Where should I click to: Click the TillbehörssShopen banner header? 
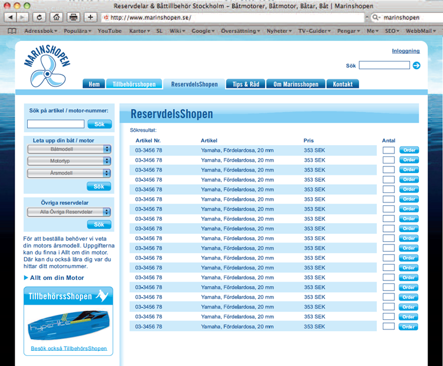[69, 296]
